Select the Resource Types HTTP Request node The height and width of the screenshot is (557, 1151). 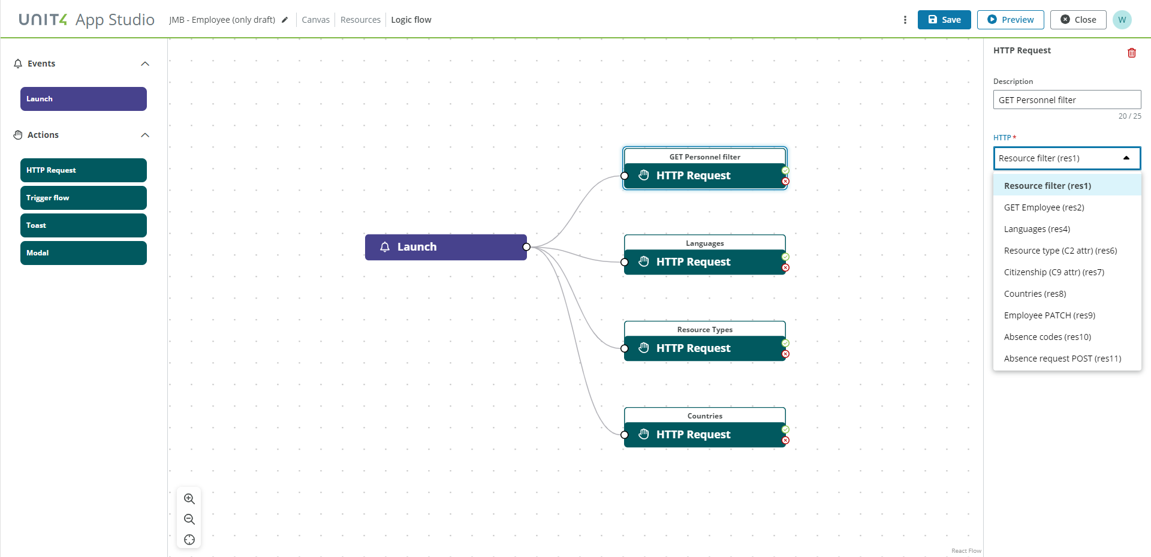(x=705, y=341)
